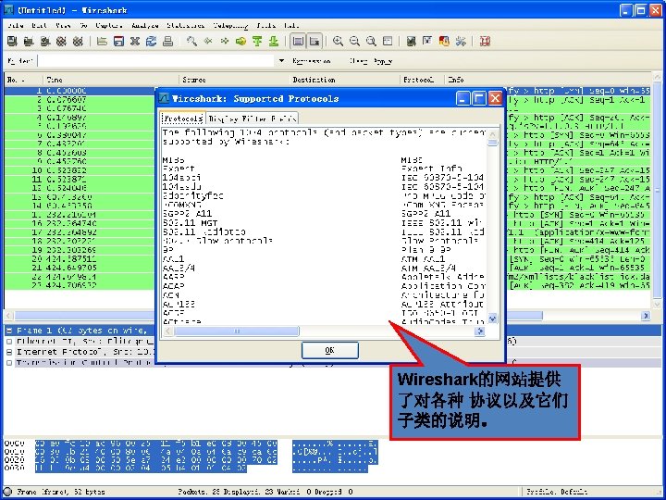Open the coloring rules editor

[444, 42]
